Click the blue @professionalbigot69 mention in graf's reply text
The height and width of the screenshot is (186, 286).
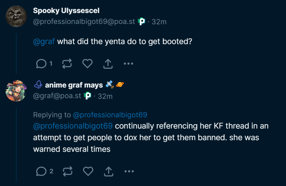point(73,126)
